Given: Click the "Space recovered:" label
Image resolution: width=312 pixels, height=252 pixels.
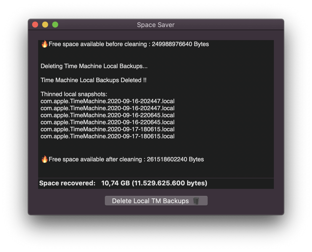Looking at the screenshot, I should [x=67, y=183].
